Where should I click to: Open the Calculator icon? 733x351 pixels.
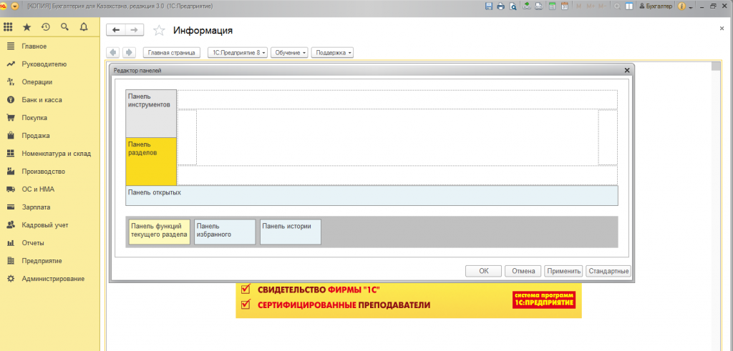coord(552,6)
